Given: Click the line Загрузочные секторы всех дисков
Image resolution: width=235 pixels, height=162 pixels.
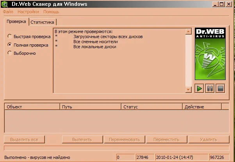Looking at the screenshot, I should pos(108,37).
